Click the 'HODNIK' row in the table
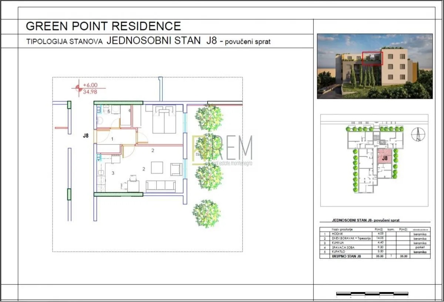This screenshot has width=444, height=302. 375,234
